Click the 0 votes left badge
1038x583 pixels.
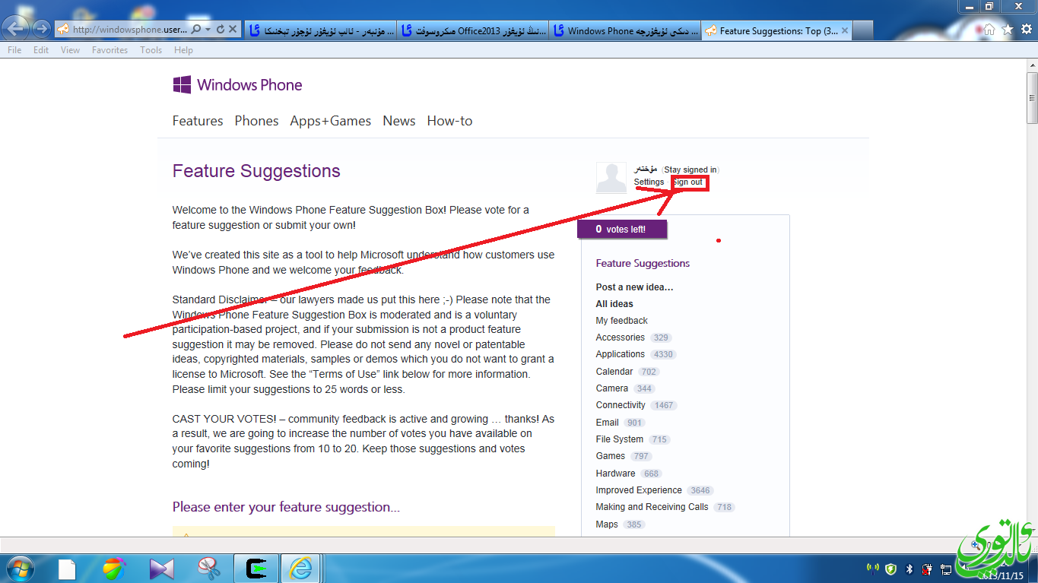(621, 229)
